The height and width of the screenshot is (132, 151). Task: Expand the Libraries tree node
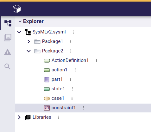pyautogui.click(x=19, y=117)
